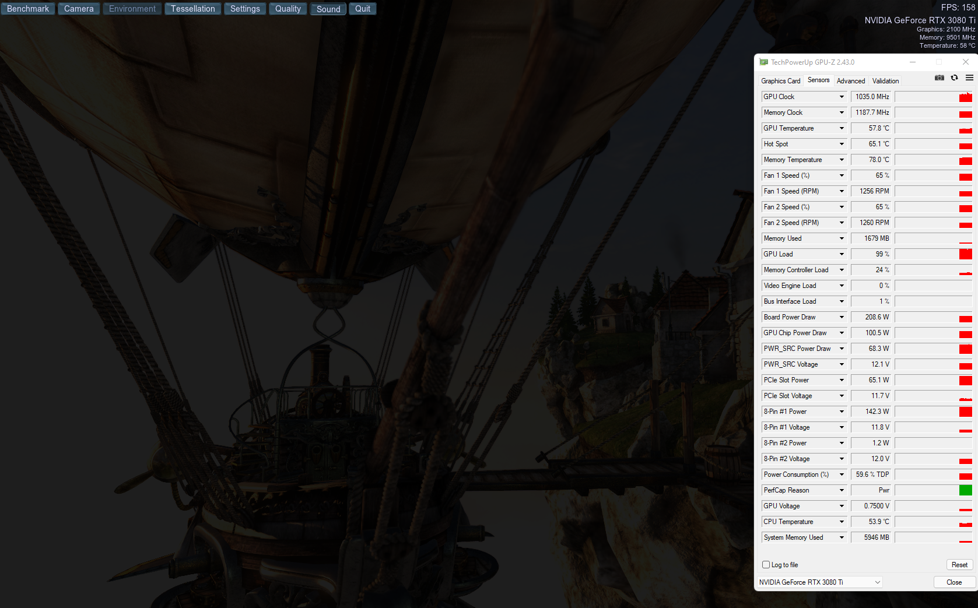Viewport: 978px width, 608px height.
Task: Expand the PCIe Slot Power dropdown
Action: pos(842,380)
